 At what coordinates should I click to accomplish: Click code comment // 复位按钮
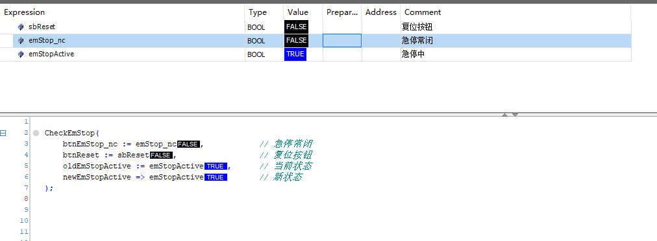point(286,155)
